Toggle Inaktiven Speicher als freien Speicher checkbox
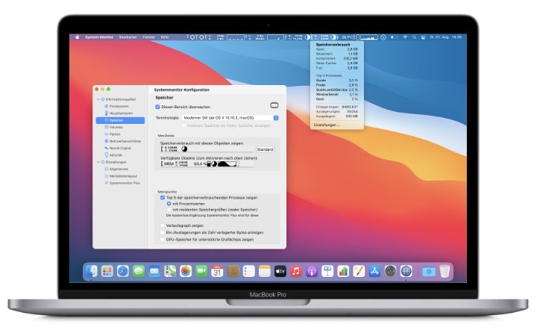The image size is (537, 336). 184,126
